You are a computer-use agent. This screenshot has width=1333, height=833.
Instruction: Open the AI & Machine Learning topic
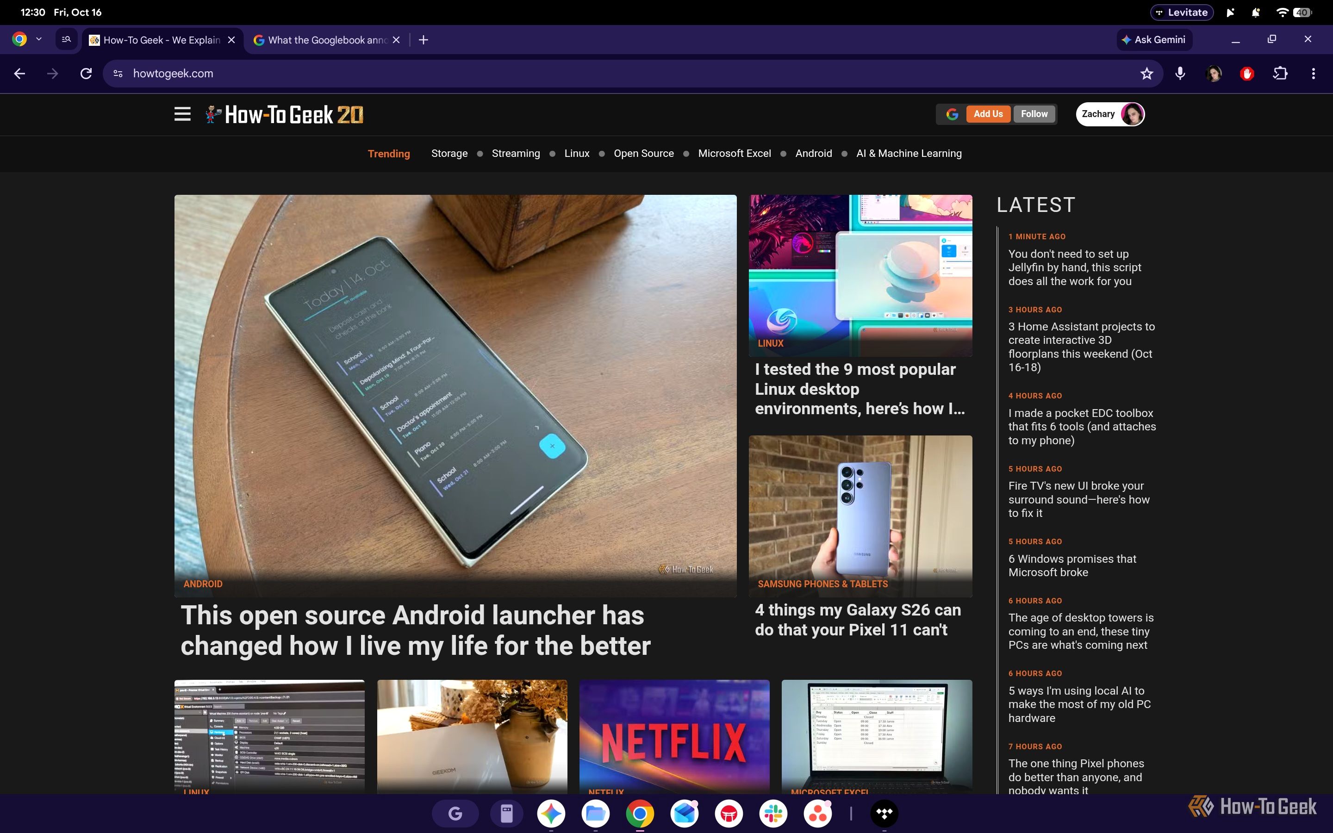point(909,153)
